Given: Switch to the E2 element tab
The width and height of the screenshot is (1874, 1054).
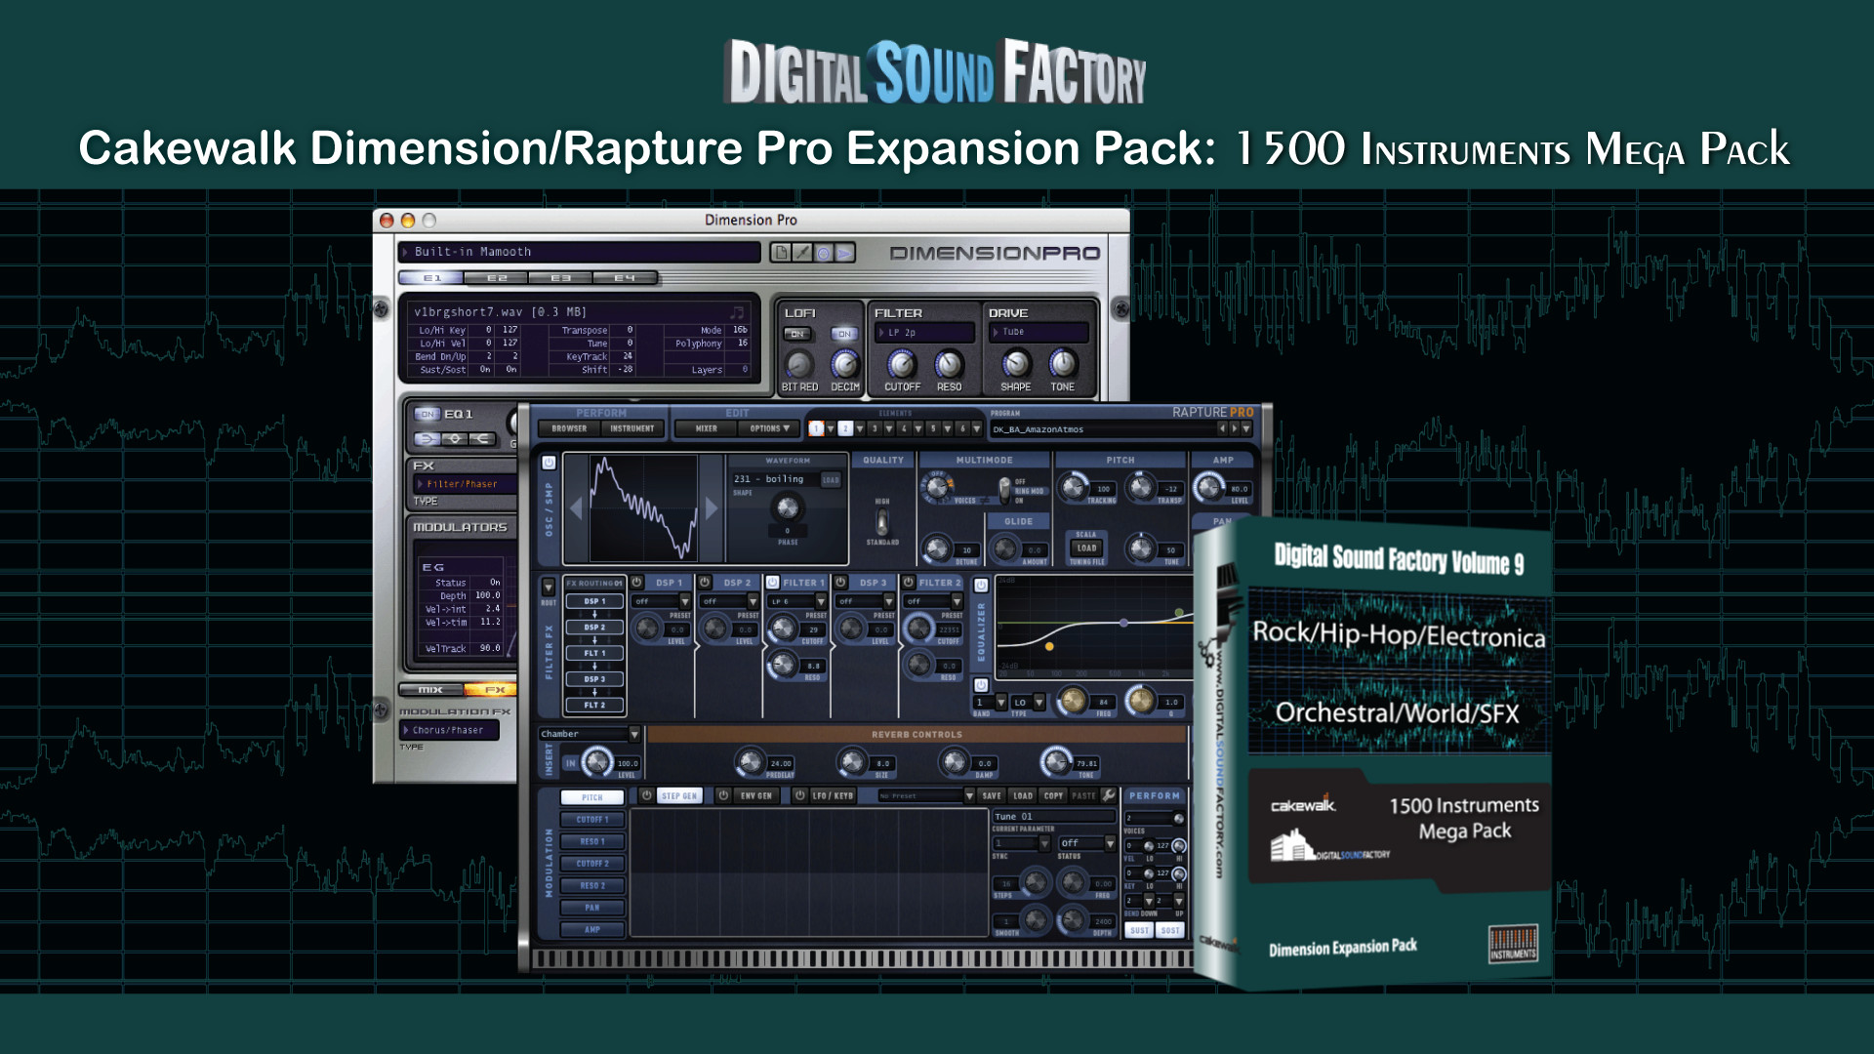Looking at the screenshot, I should click(497, 278).
